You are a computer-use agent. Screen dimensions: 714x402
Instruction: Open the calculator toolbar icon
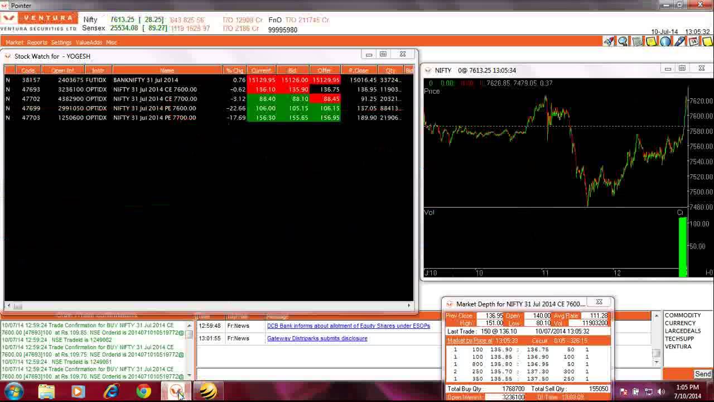[x=637, y=41]
